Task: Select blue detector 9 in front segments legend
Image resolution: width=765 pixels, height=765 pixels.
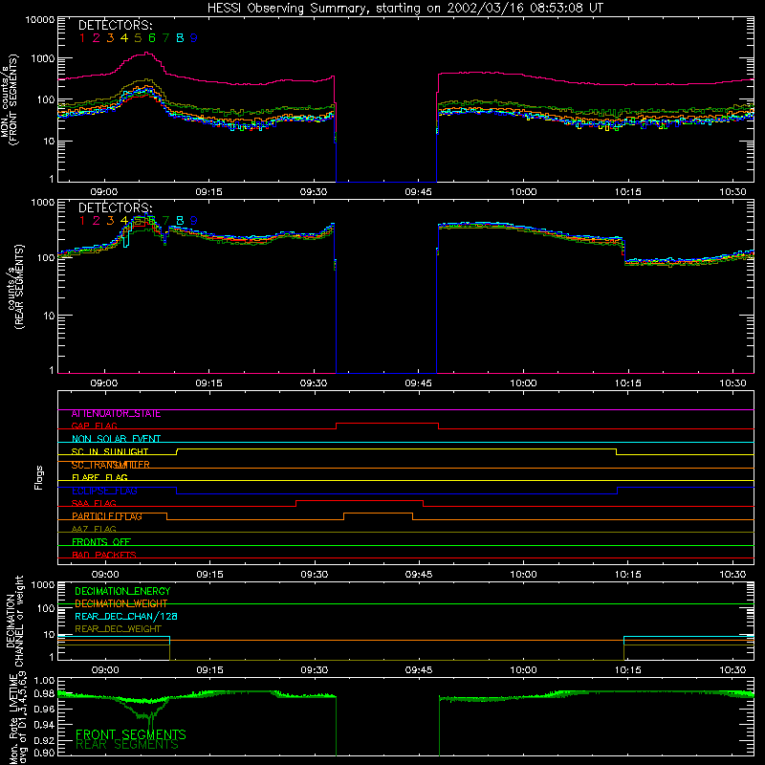Action: click(194, 38)
